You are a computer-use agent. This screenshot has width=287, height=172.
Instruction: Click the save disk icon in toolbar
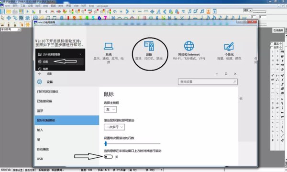[x=2, y=11]
